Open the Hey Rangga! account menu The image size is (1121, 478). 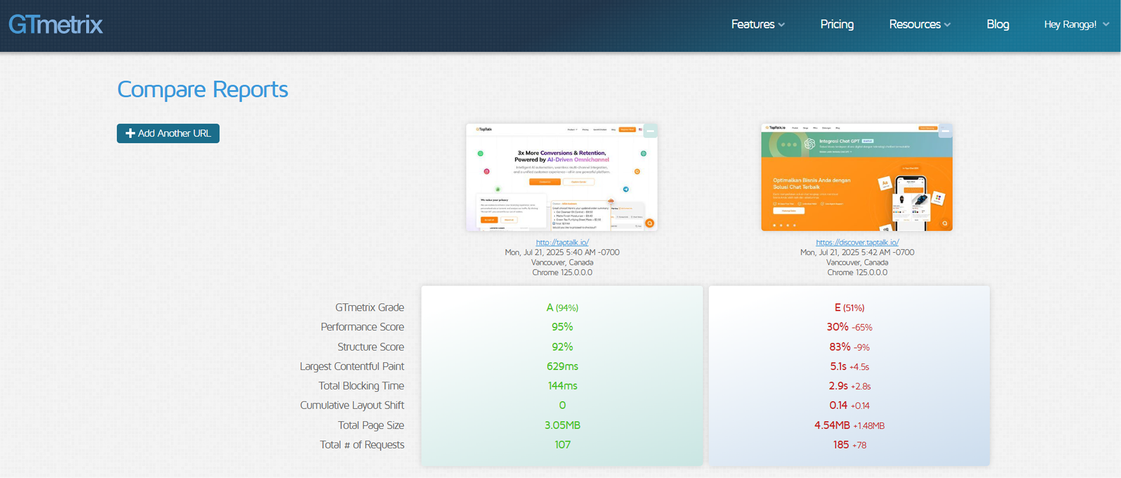click(x=1076, y=24)
